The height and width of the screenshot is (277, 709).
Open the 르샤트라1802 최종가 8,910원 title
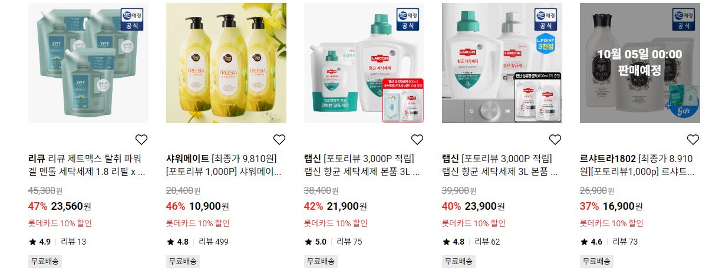[639, 166]
